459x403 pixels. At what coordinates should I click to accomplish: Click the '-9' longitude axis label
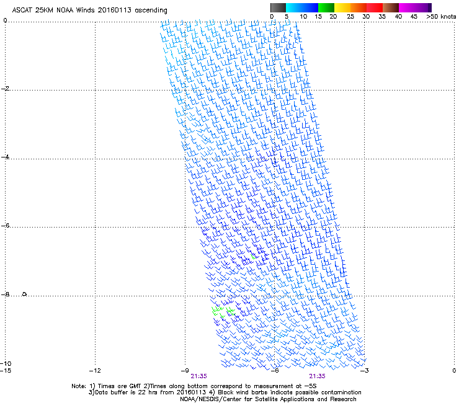click(185, 371)
